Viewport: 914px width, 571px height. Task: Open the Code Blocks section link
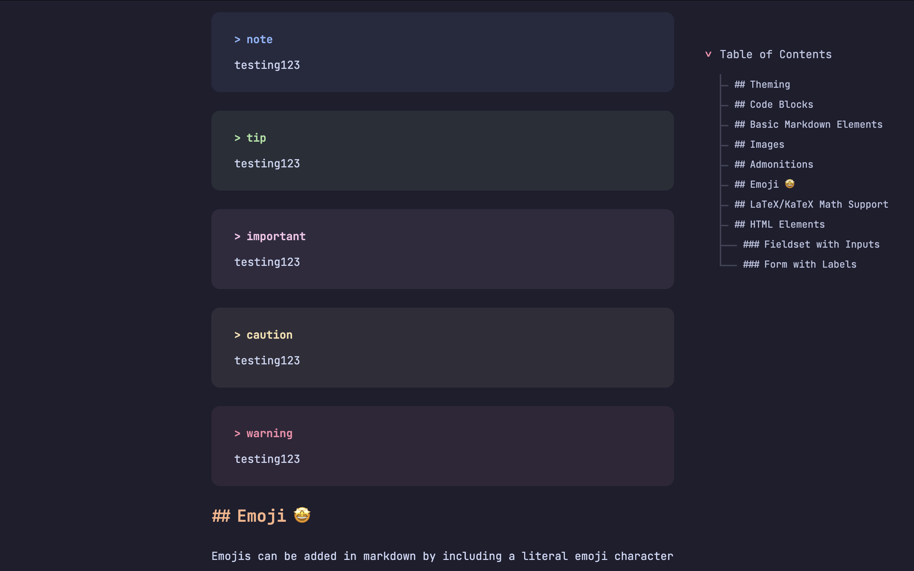pyautogui.click(x=773, y=105)
